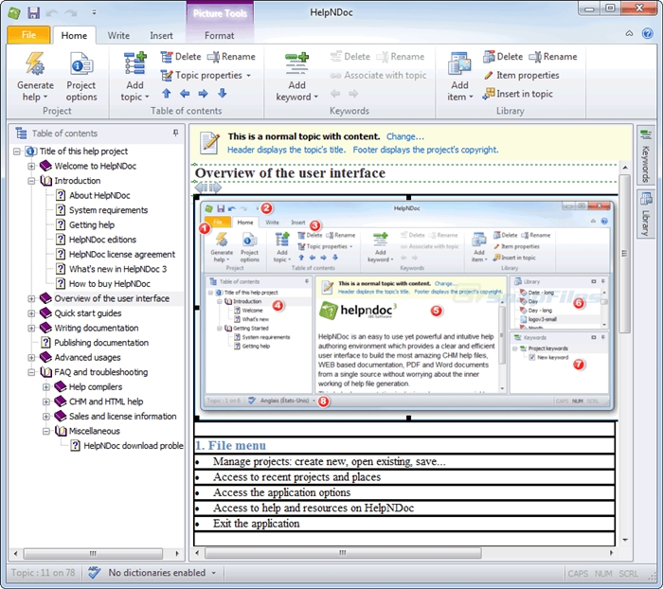This screenshot has height=589, width=663.
Task: Collapse the FAQ and troubleshooting node
Action: pyautogui.click(x=31, y=372)
